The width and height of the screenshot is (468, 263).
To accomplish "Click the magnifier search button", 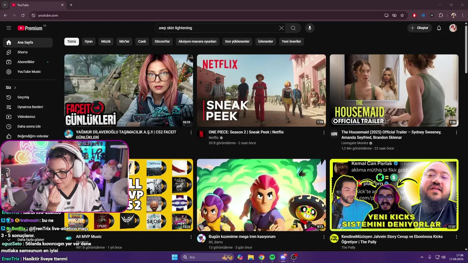I will click(x=293, y=28).
